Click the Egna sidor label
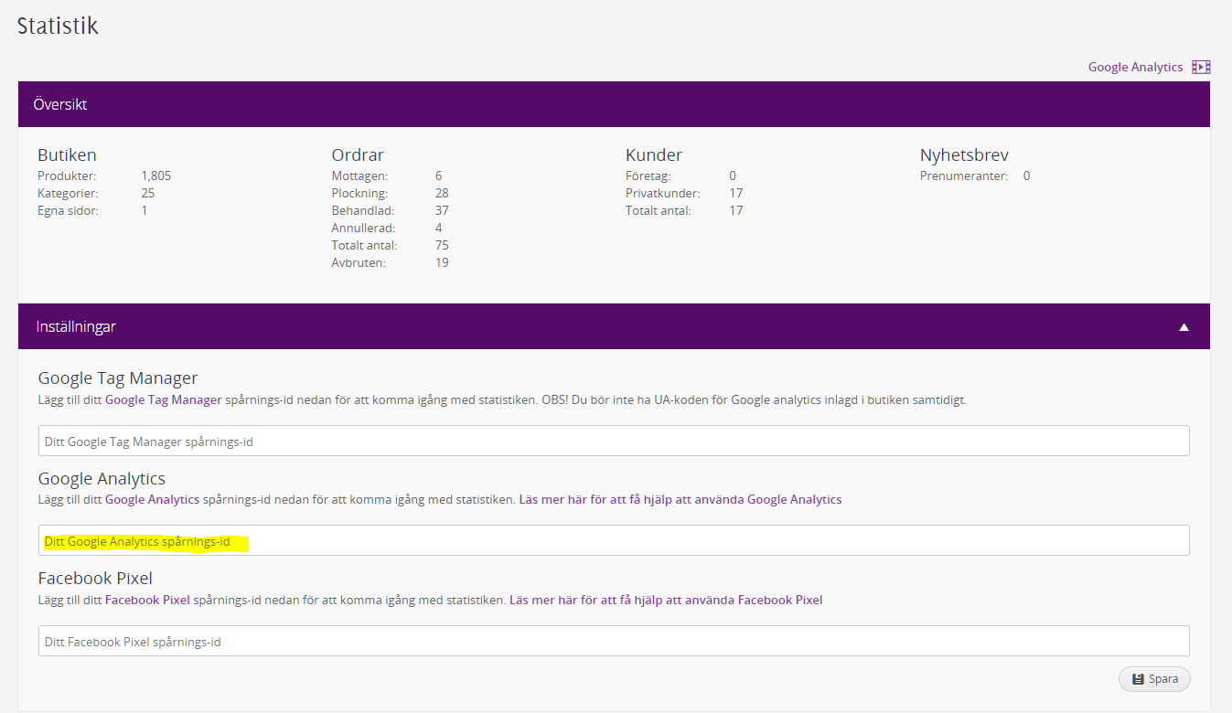1232x713 pixels. point(68,210)
